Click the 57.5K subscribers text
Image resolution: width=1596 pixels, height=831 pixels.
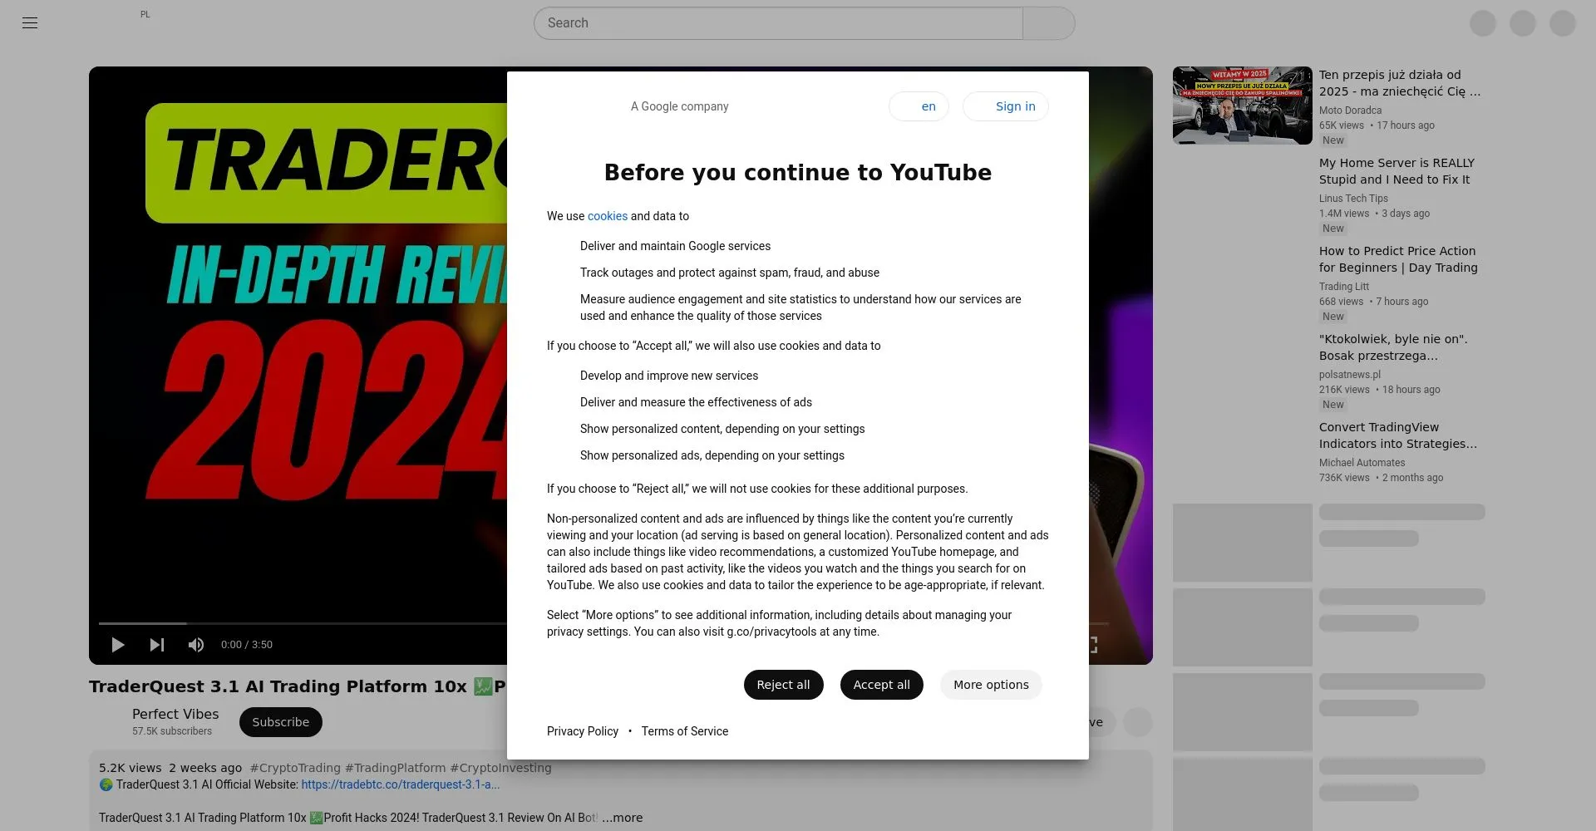tap(172, 731)
